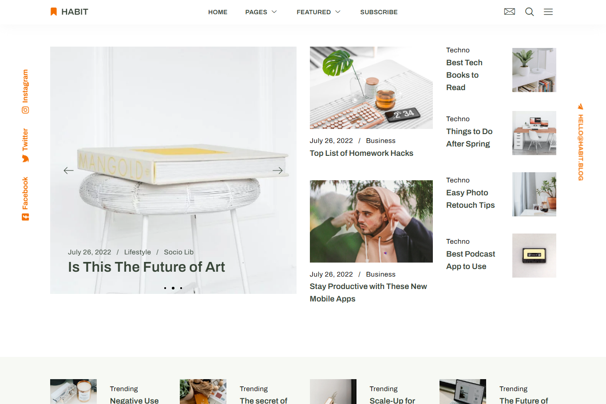Expand the Pages dropdown menu
Viewport: 606px width, 404px height.
click(x=261, y=12)
